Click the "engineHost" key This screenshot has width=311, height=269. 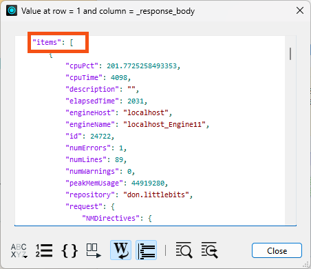(90, 113)
